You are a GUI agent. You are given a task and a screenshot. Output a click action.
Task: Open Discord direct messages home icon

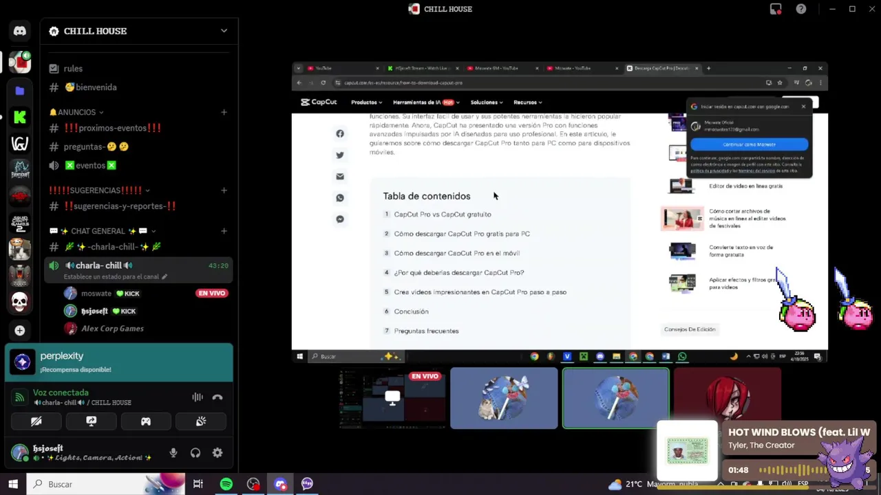(19, 31)
